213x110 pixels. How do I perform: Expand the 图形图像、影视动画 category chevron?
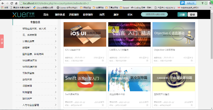point(56,54)
